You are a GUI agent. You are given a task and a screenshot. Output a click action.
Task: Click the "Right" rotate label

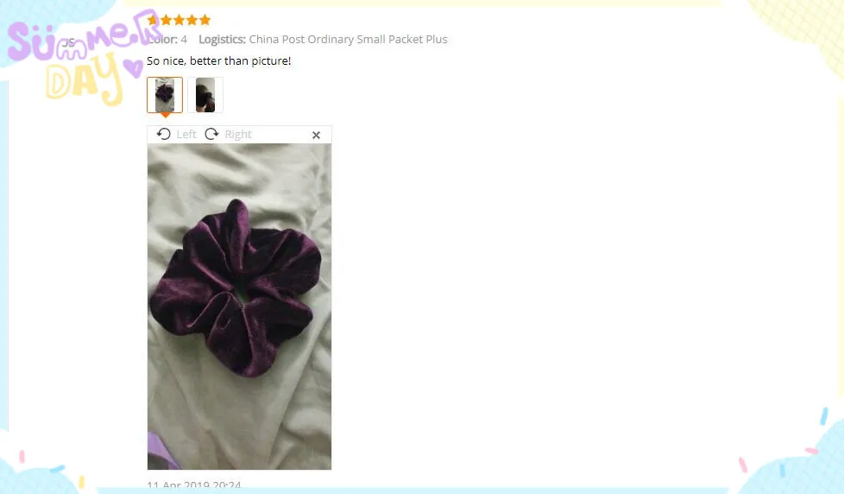point(238,134)
